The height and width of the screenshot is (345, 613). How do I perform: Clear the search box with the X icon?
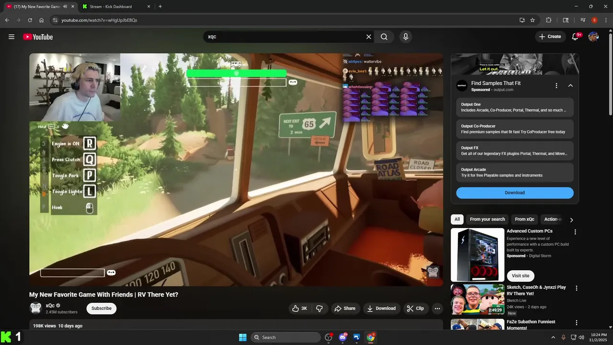(x=369, y=37)
